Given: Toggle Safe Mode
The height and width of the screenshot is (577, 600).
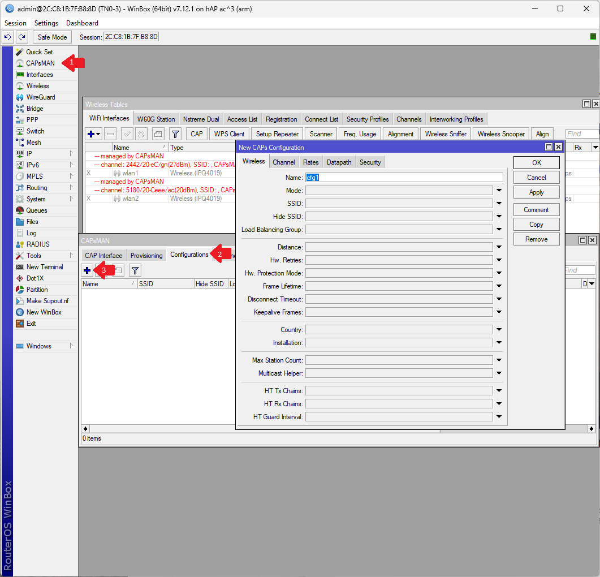Looking at the screenshot, I should click(51, 37).
